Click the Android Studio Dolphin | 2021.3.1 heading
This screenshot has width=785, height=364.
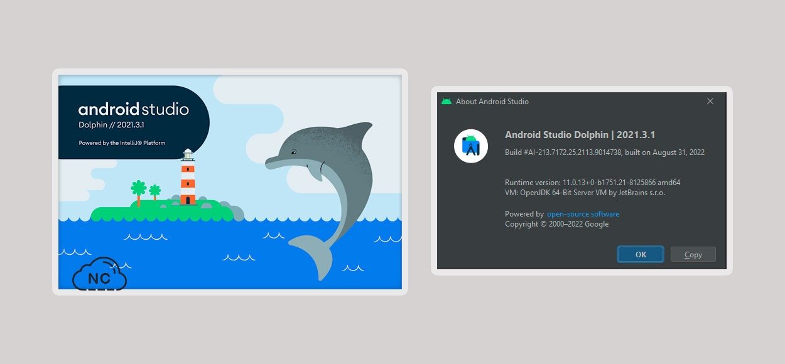pyautogui.click(x=580, y=134)
